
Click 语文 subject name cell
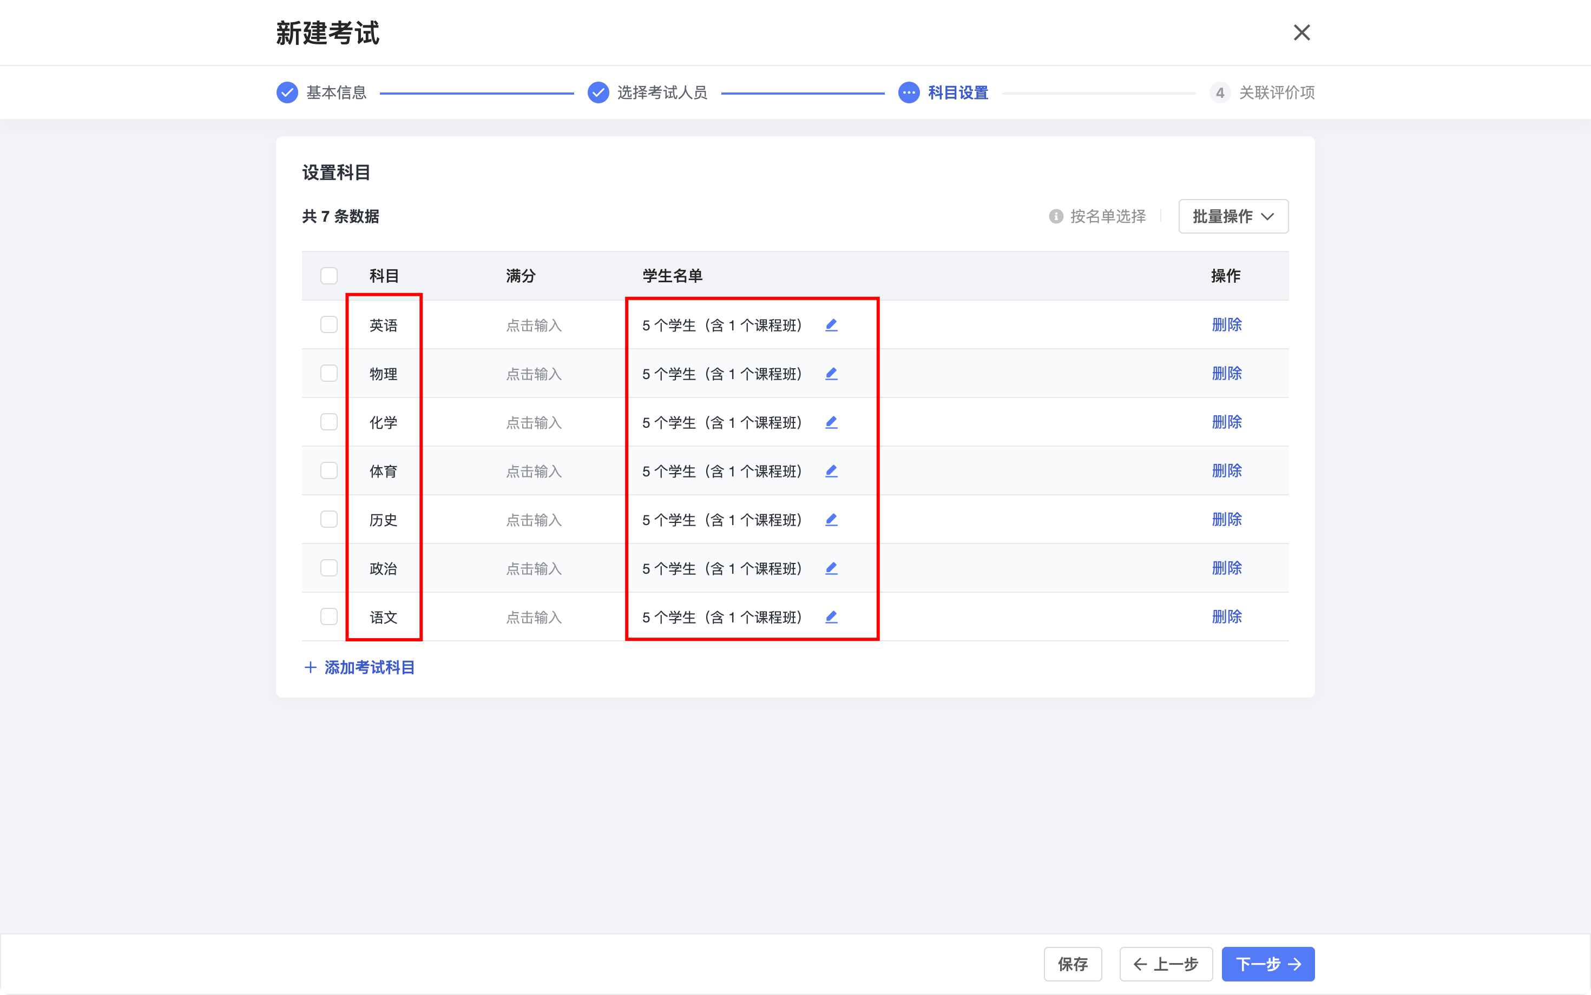tap(383, 617)
